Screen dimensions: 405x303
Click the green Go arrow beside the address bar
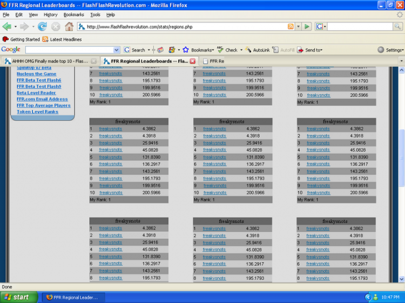point(307,26)
